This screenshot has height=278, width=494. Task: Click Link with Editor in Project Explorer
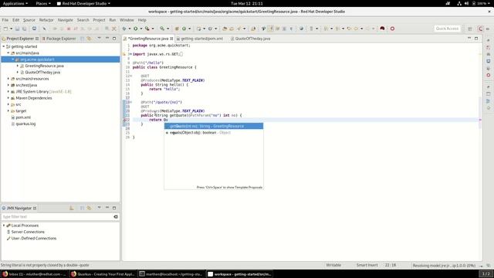point(90,39)
